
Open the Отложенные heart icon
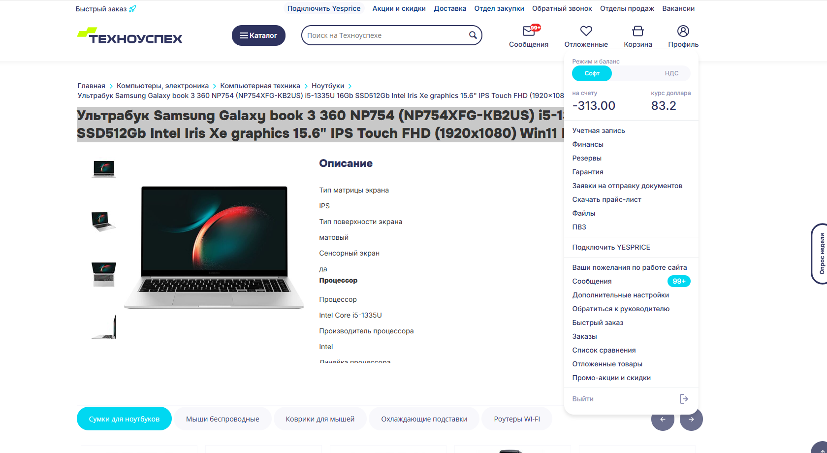click(x=586, y=31)
